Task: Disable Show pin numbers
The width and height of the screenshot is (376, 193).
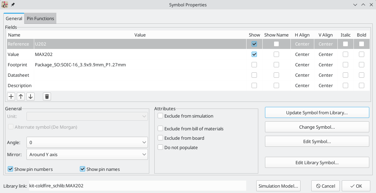Action: point(10,169)
